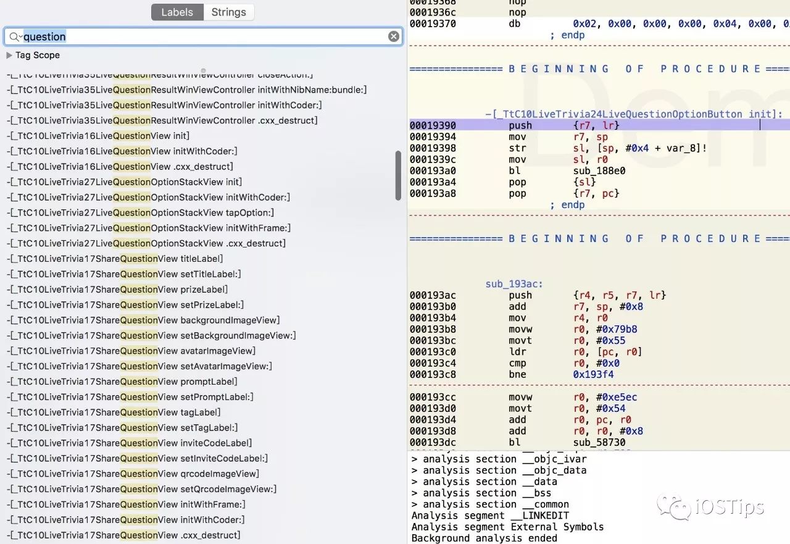
Task: Click 'analysis section __objc_ivar' log line
Action: click(x=499, y=459)
